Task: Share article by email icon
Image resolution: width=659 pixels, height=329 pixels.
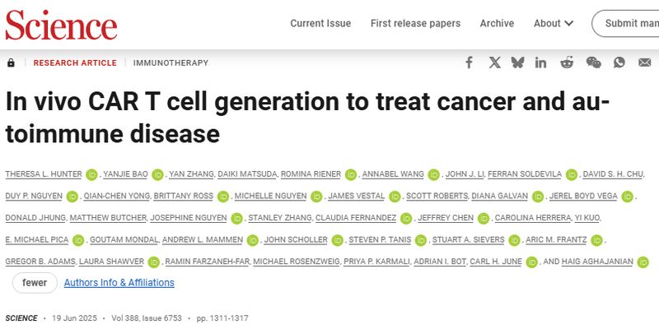Action: coord(643,63)
